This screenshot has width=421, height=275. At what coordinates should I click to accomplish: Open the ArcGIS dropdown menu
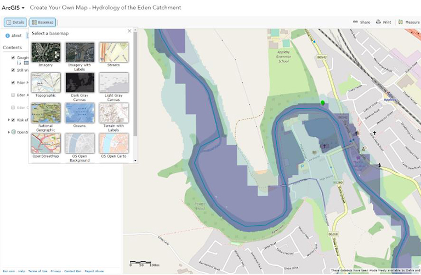[13, 8]
